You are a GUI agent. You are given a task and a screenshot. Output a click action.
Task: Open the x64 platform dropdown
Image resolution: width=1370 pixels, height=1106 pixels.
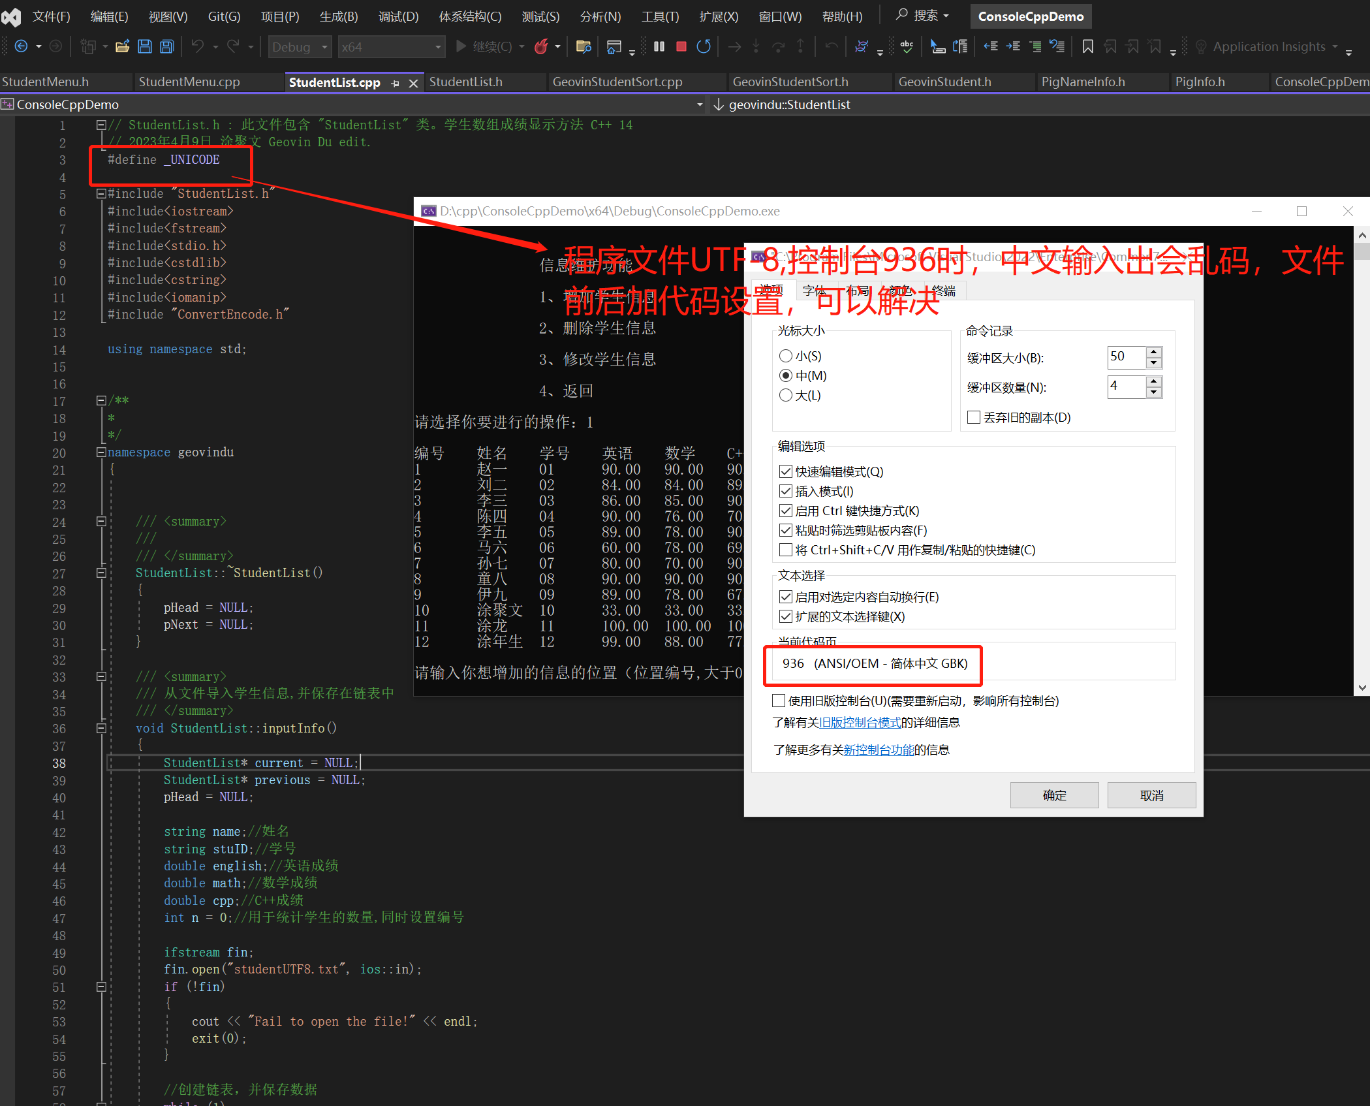coord(391,47)
